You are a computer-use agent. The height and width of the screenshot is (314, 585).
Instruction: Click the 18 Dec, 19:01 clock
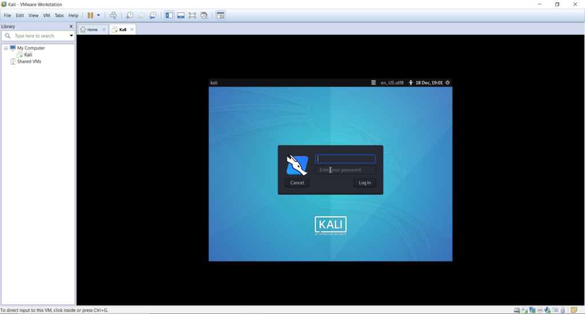[429, 83]
